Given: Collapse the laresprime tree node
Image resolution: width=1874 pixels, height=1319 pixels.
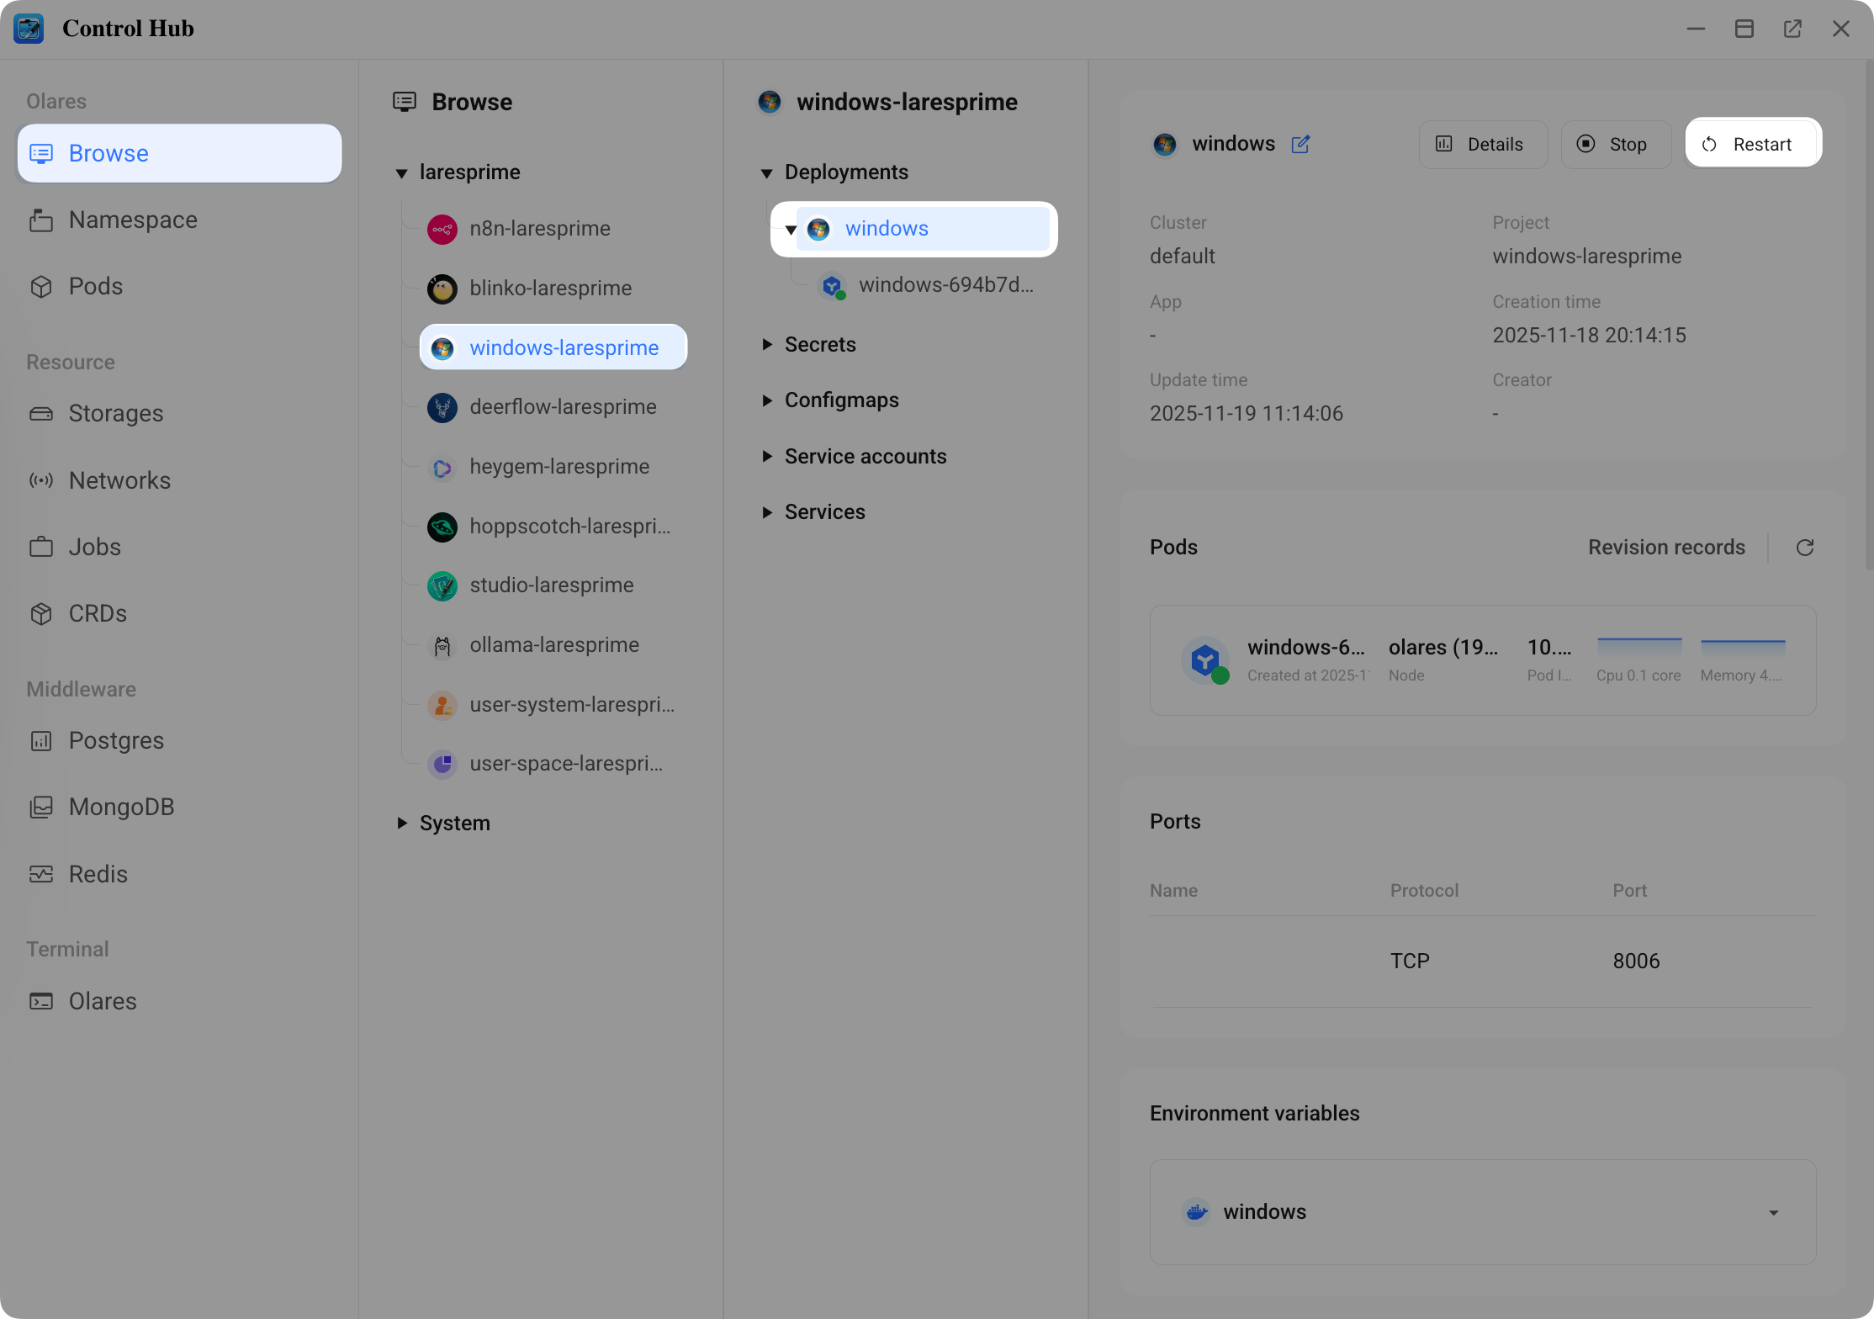Looking at the screenshot, I should 402,173.
